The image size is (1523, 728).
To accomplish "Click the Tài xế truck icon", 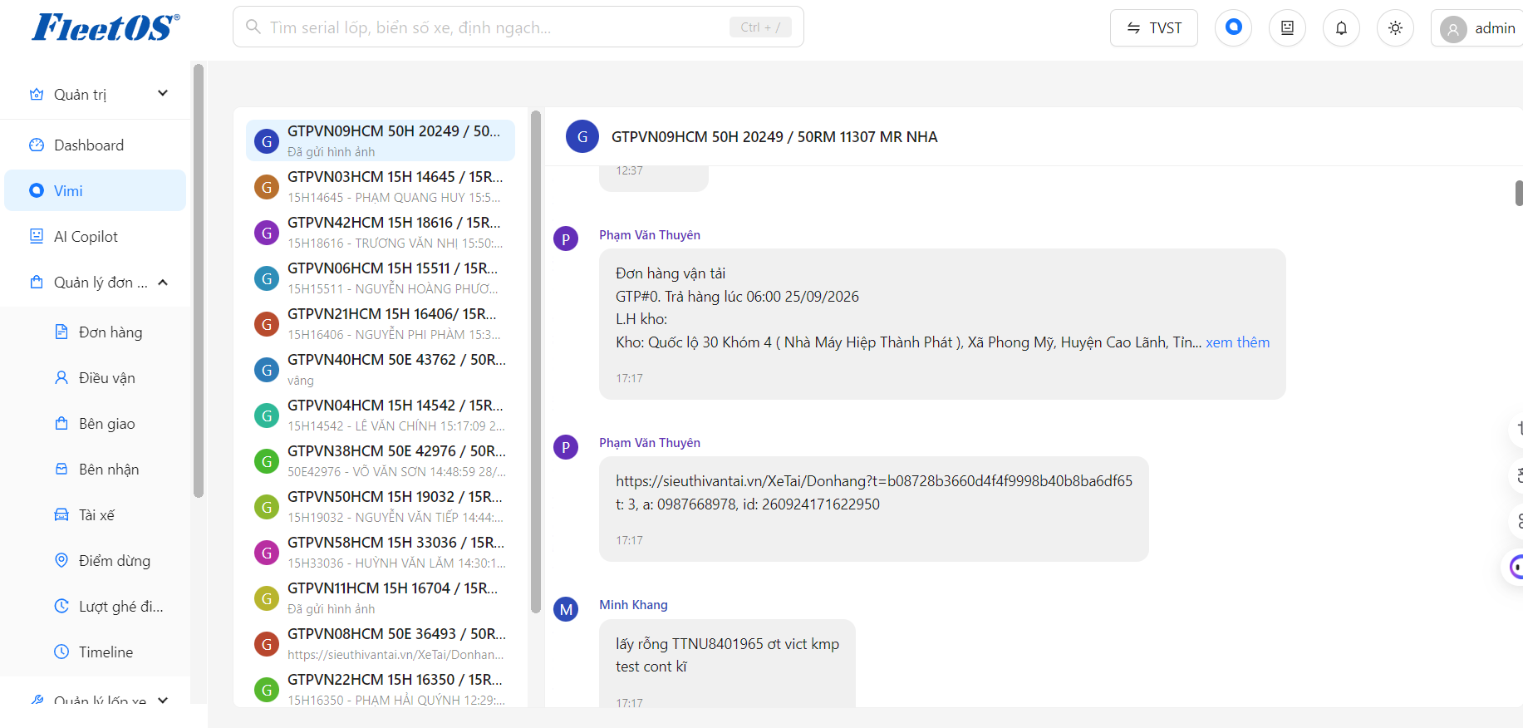I will [x=61, y=514].
